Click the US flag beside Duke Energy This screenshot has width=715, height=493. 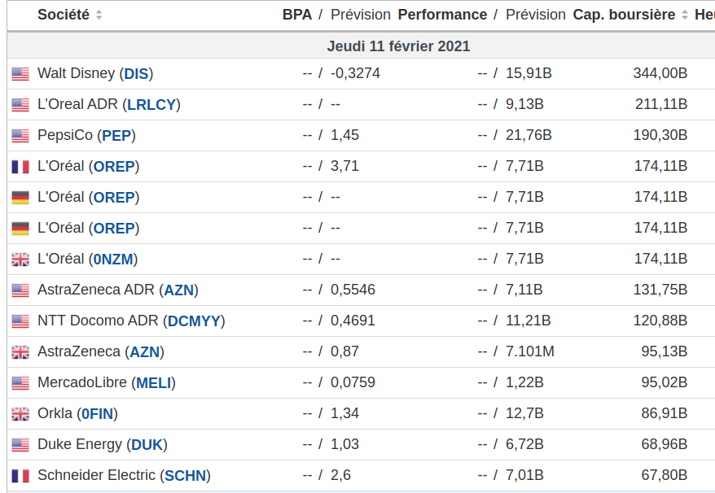[x=20, y=445]
